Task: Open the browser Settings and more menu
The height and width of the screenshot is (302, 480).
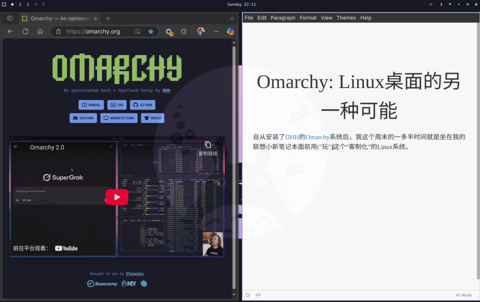Action: pyautogui.click(x=216, y=31)
